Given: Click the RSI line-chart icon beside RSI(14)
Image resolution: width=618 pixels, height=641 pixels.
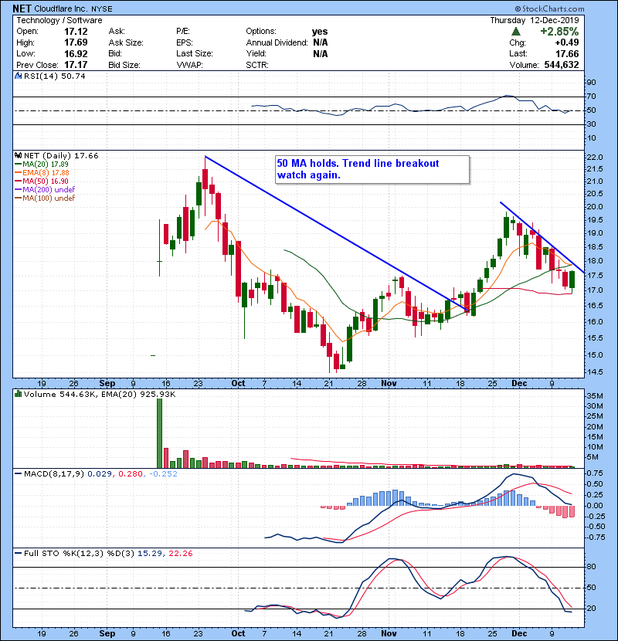Looking at the screenshot, I should 18,76.
